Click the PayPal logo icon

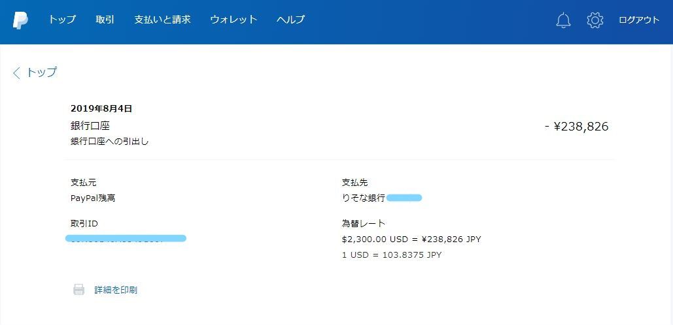20,20
